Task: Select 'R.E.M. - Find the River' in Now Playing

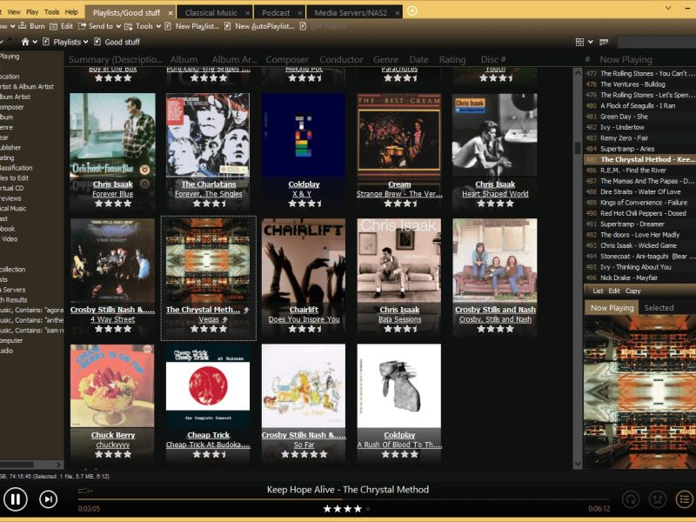Action: [x=639, y=170]
